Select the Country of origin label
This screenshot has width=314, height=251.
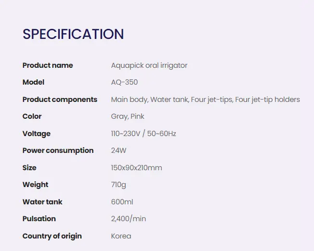click(52, 236)
